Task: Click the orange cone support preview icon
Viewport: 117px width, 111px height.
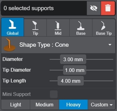Action: [x=9, y=45]
